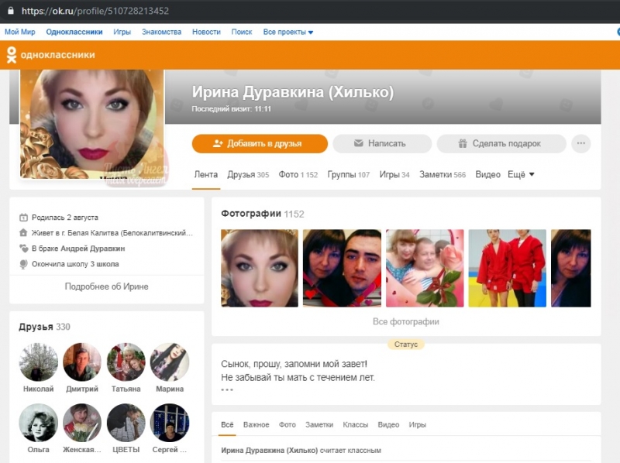Open friend Николай's avatar
The height and width of the screenshot is (463, 620).
38,362
